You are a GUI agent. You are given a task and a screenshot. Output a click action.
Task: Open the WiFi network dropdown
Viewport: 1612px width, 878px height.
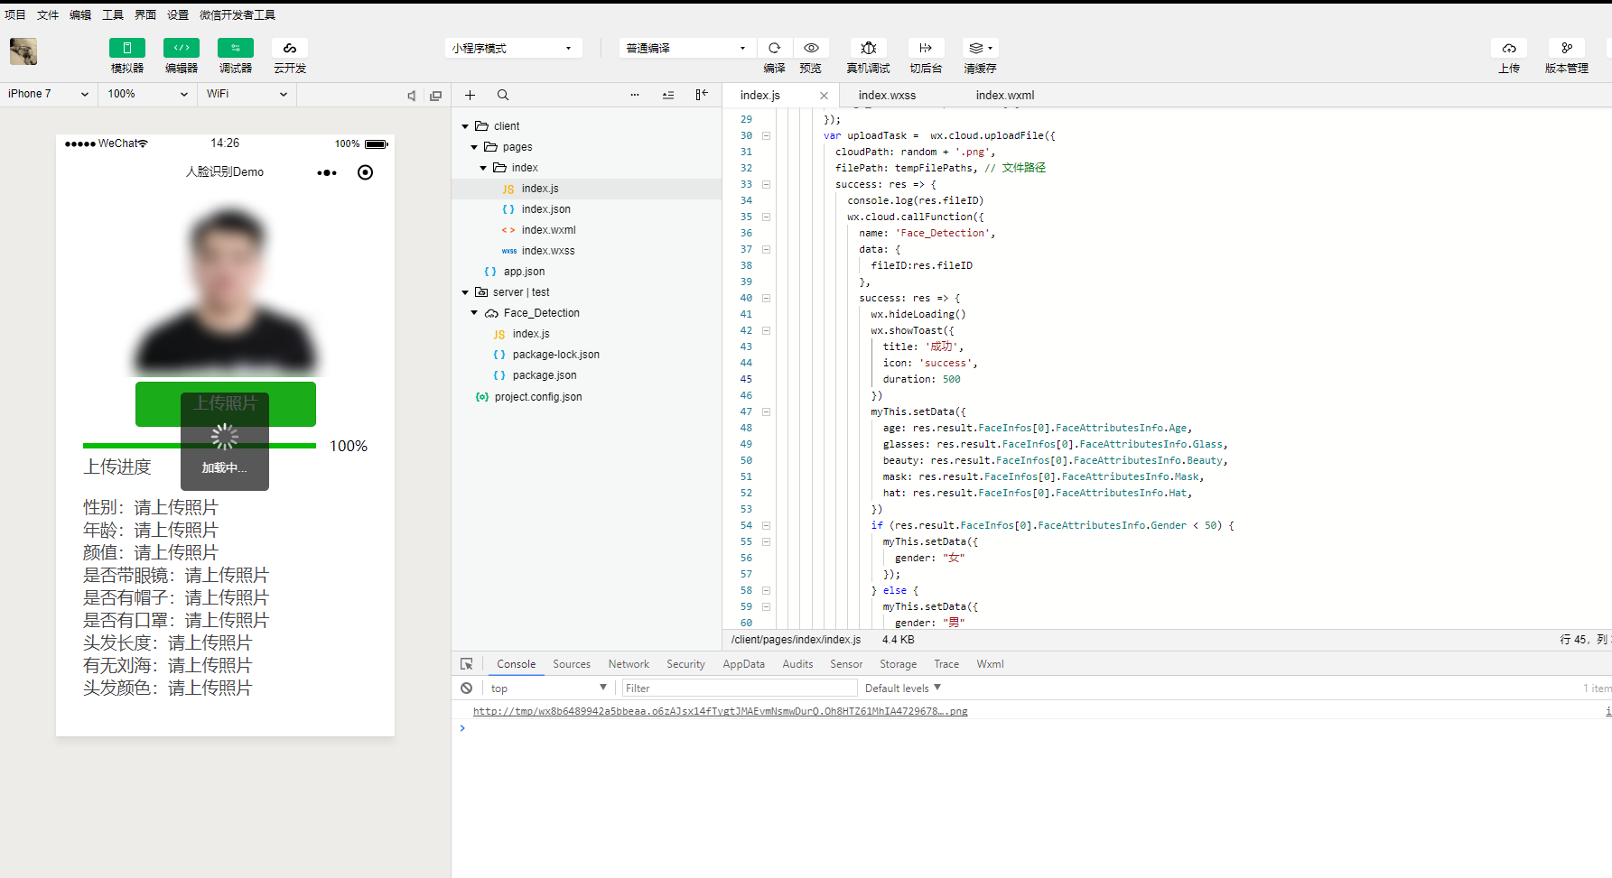coord(246,94)
